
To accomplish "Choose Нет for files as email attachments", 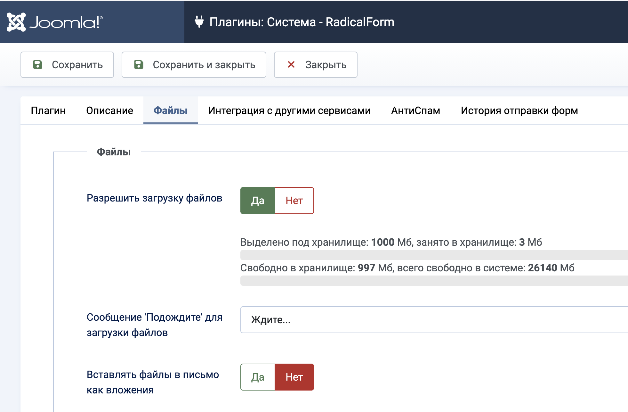I will (x=294, y=377).
